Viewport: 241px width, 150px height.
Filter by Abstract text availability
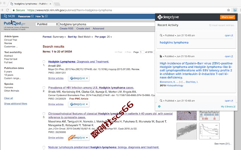tap(8, 56)
